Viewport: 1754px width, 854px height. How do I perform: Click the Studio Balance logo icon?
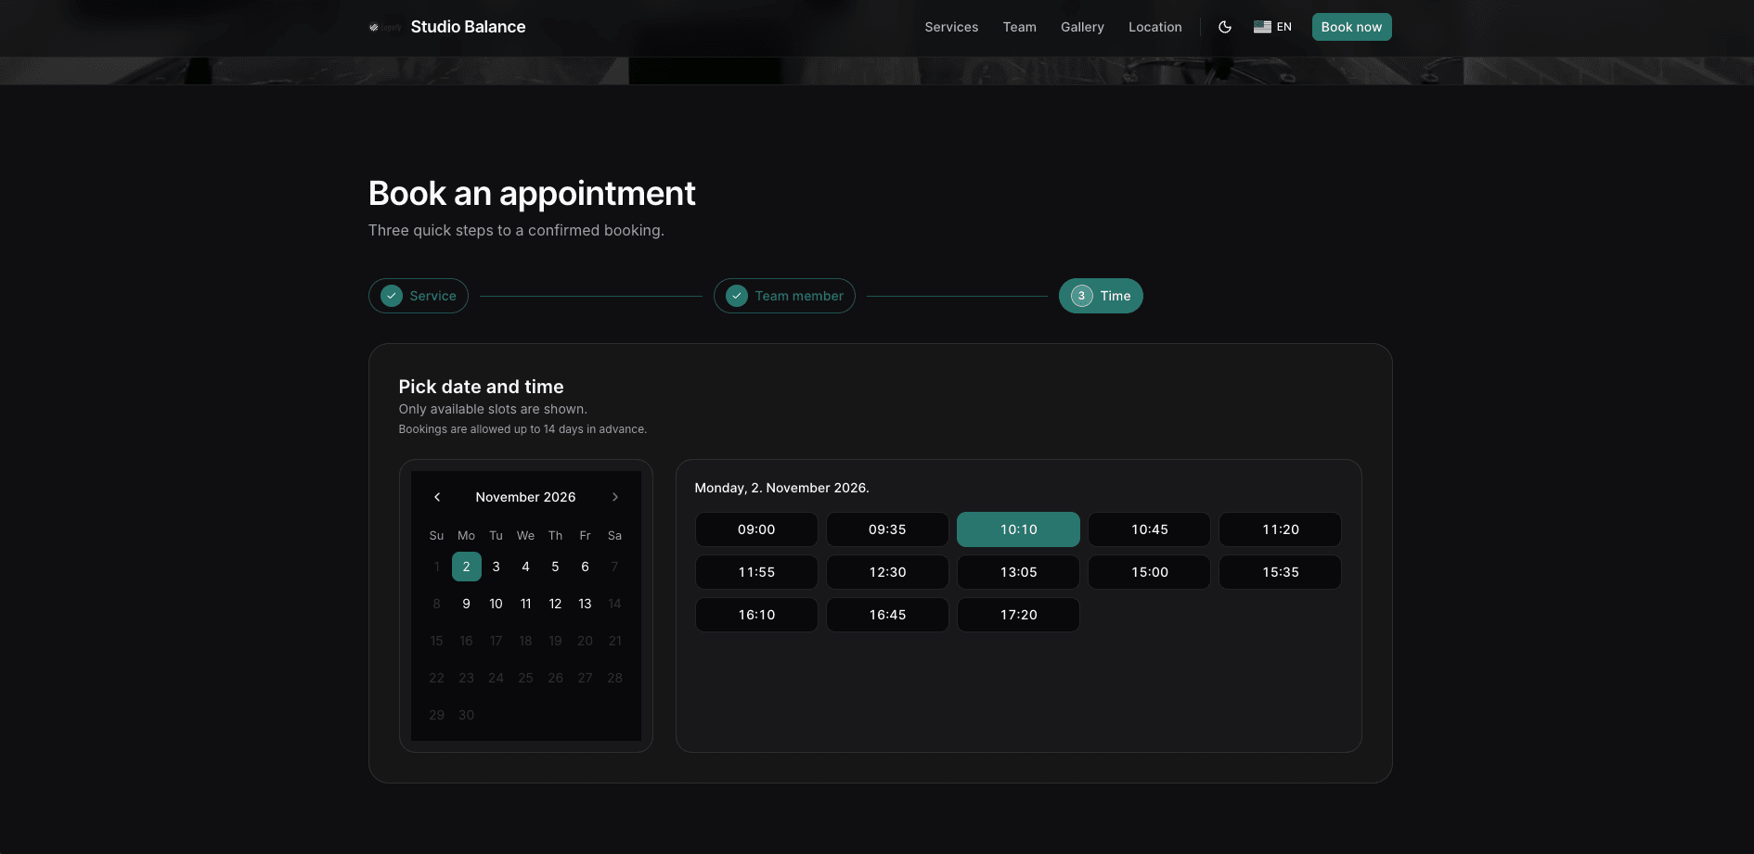point(384,27)
